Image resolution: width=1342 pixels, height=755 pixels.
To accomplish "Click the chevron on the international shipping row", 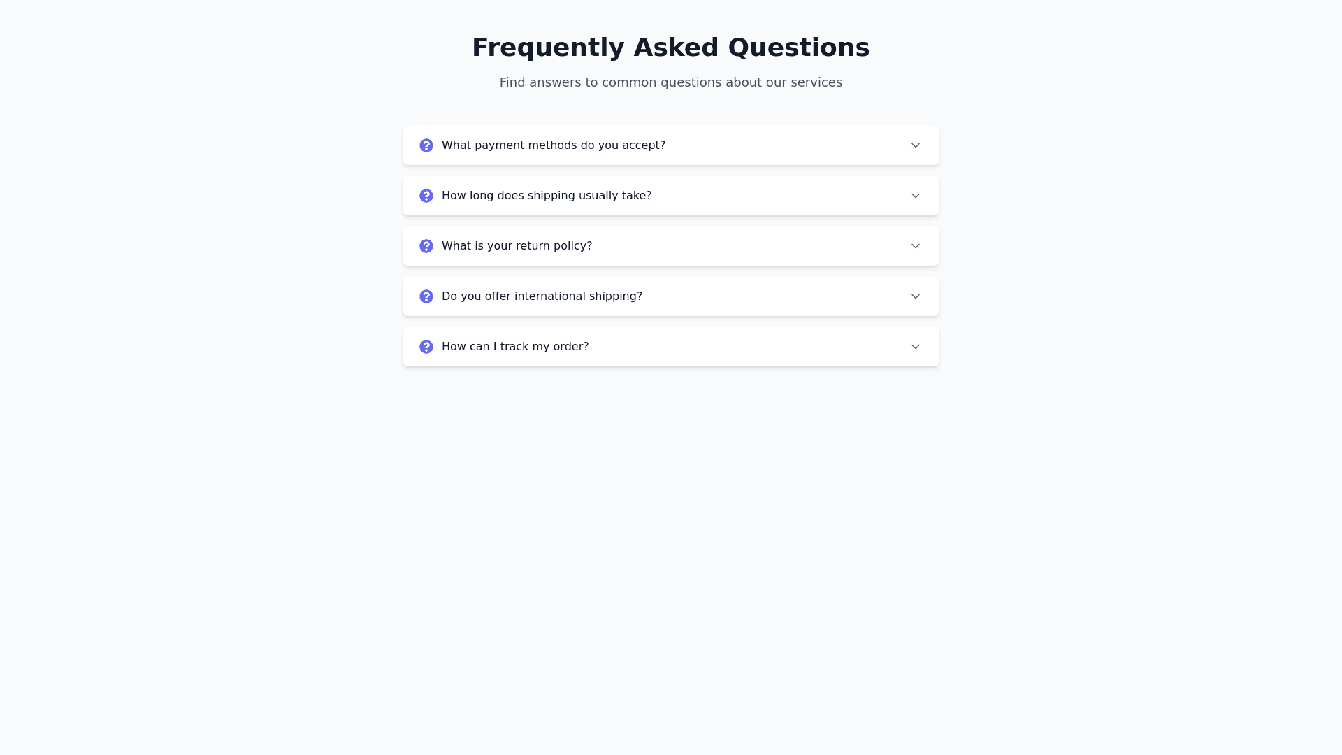I will (x=916, y=296).
